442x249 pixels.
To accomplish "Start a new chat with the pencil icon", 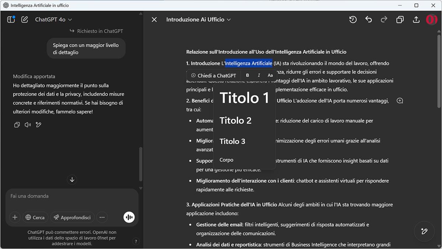I will (25, 20).
